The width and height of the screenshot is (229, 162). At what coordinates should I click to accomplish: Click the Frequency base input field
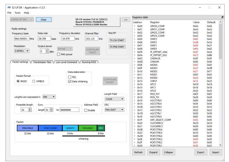(x=21, y=39)
